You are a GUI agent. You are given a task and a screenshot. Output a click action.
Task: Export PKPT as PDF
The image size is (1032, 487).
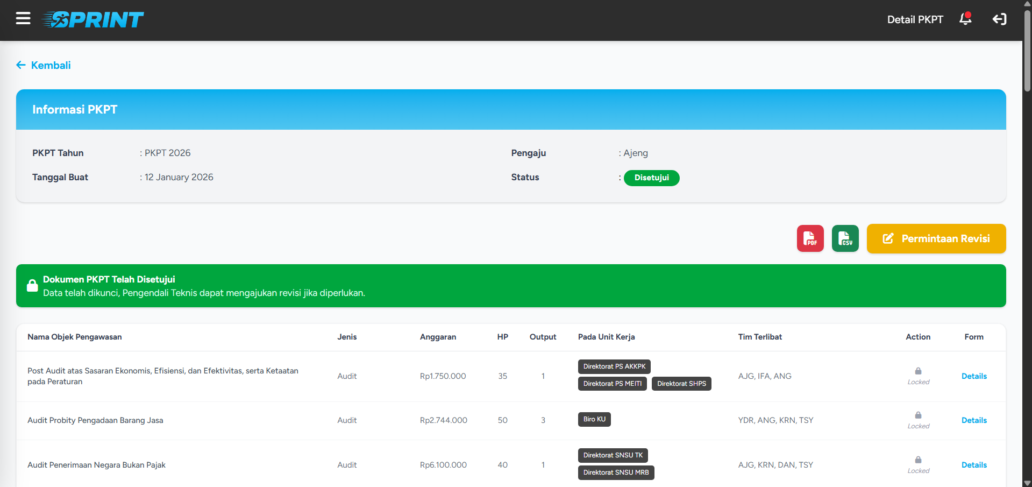pos(810,238)
